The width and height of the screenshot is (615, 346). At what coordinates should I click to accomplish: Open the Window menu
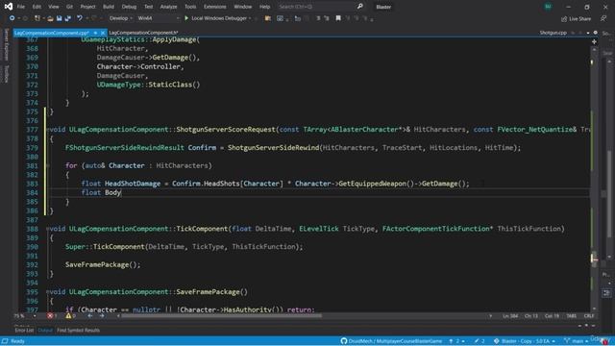point(243,7)
